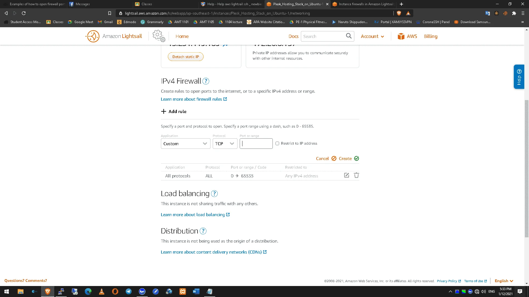Viewport: 529px width, 297px height.
Task: Expand the Account menu
Action: 373,36
